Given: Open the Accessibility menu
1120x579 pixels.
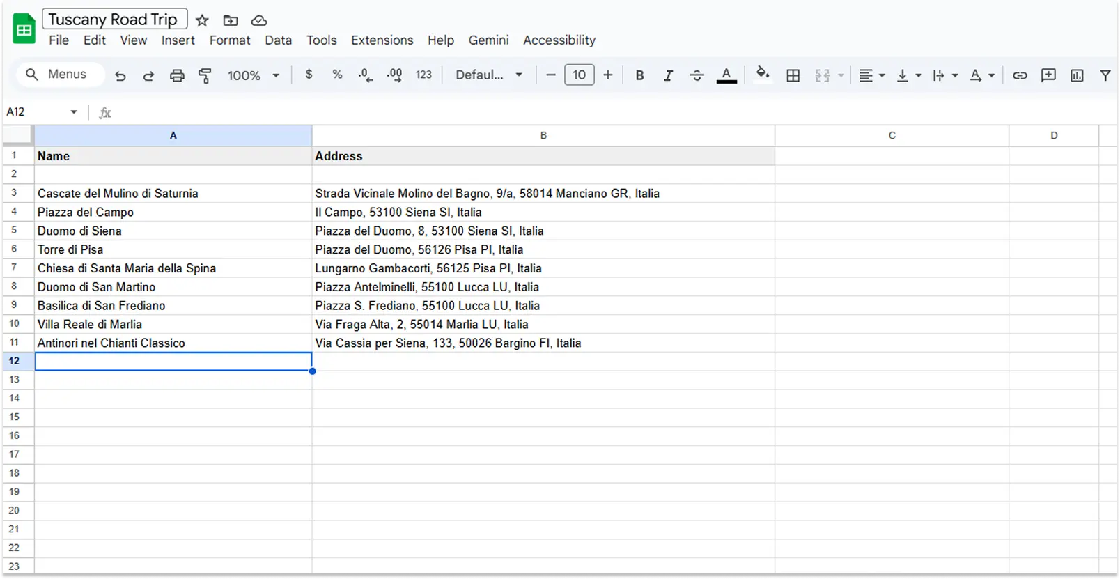Looking at the screenshot, I should click(x=559, y=40).
